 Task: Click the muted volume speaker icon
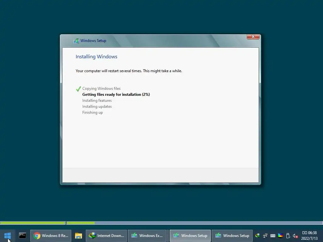[295, 236]
